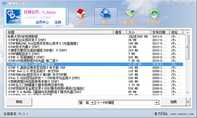
Task: Open the 会员中心 link
Action: pos(42,22)
